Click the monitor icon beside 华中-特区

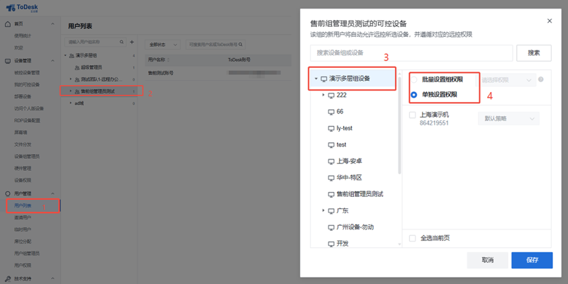click(331, 178)
